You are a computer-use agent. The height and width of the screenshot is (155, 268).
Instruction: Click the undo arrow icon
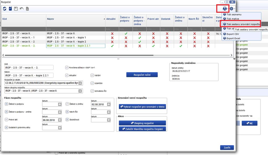pos(21,9)
